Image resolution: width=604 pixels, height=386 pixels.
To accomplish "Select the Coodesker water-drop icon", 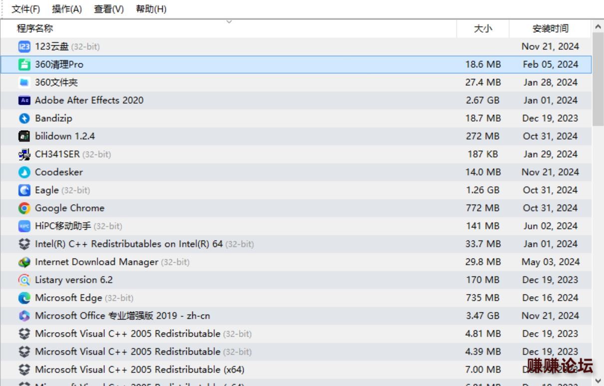I will click(x=24, y=172).
